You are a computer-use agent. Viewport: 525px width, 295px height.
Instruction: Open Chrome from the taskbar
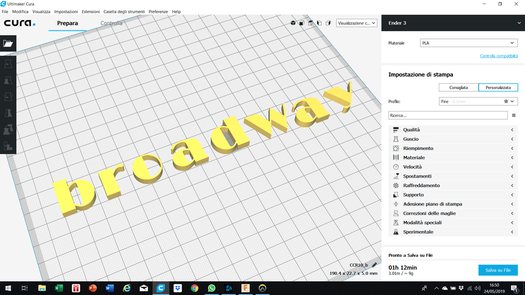(194, 288)
